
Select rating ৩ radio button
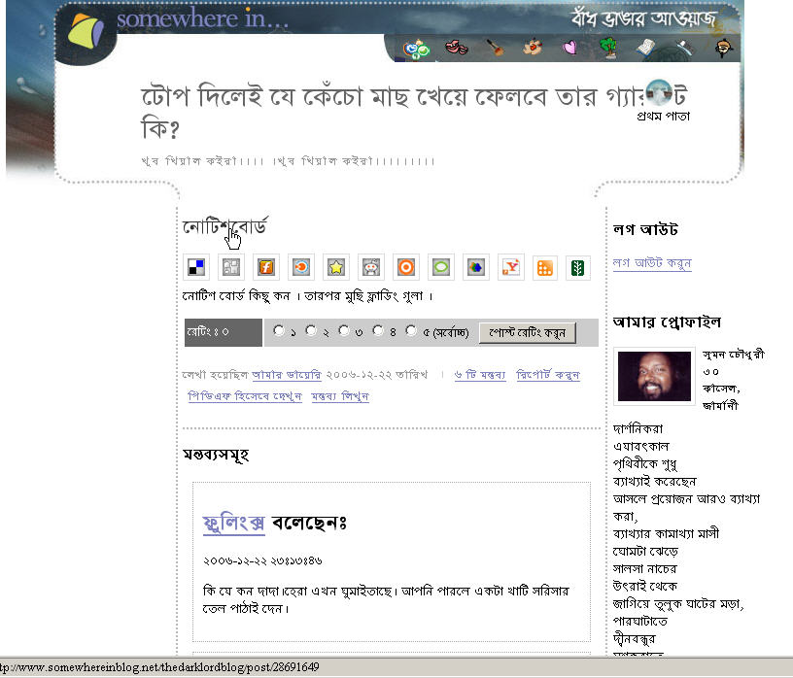(344, 330)
